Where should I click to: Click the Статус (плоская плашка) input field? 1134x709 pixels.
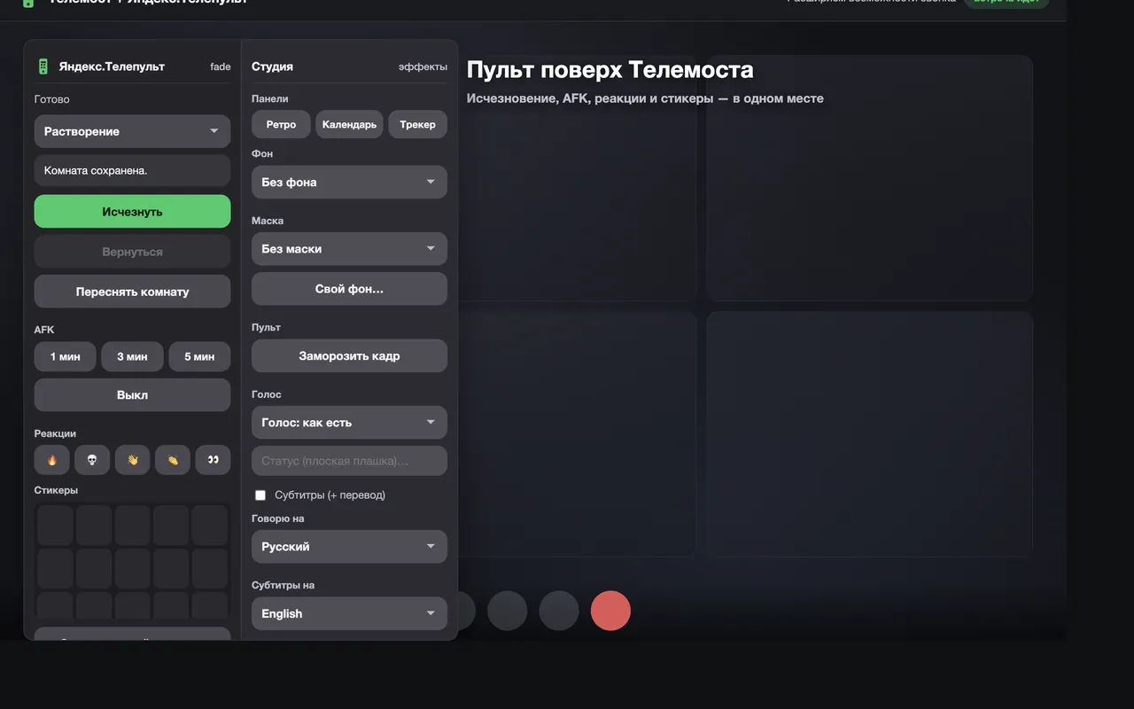coord(349,461)
